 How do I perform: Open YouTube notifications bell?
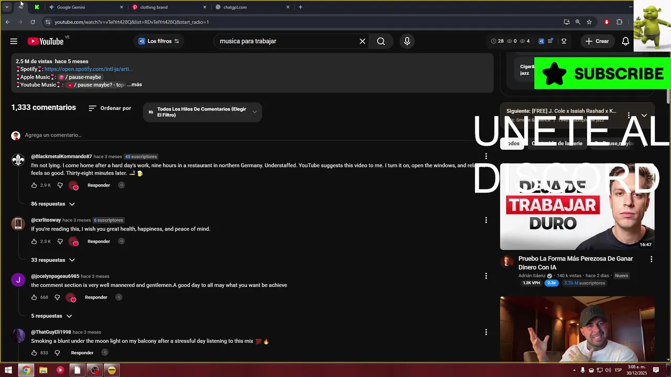click(x=625, y=41)
